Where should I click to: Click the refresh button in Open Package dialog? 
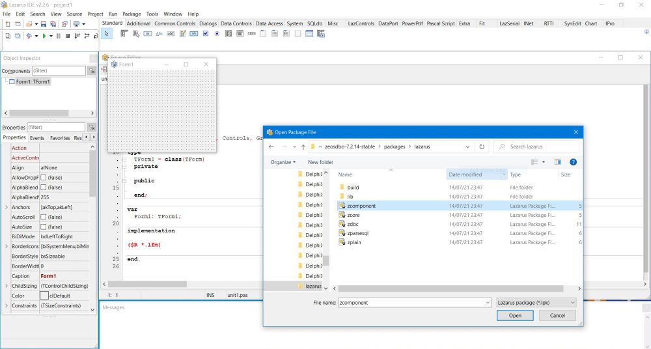pos(482,147)
